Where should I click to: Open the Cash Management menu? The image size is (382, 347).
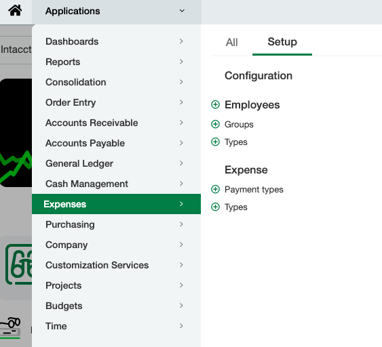(116, 184)
